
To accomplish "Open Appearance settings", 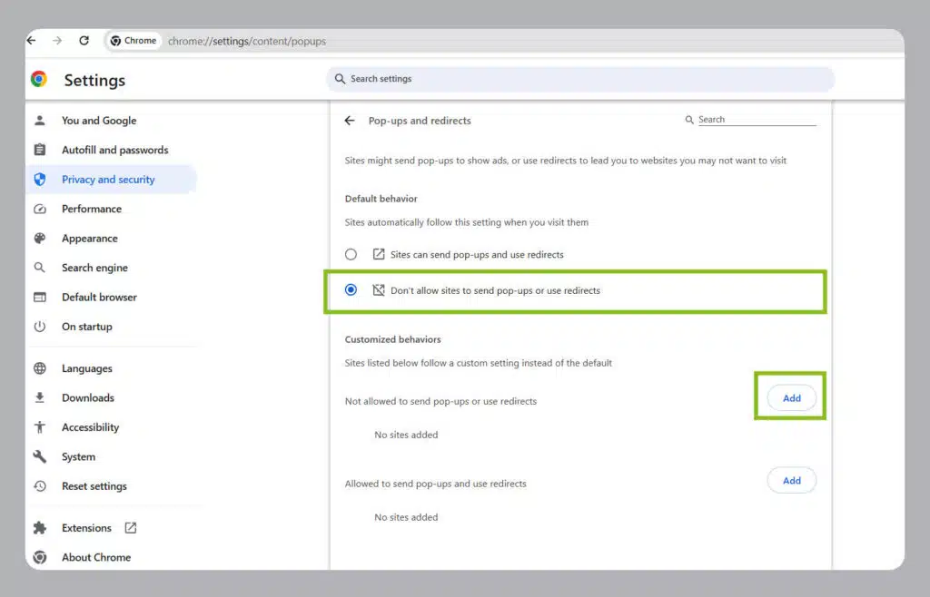I will coord(90,238).
